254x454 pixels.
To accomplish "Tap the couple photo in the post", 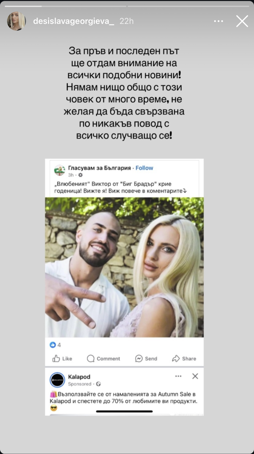I will 124,267.
